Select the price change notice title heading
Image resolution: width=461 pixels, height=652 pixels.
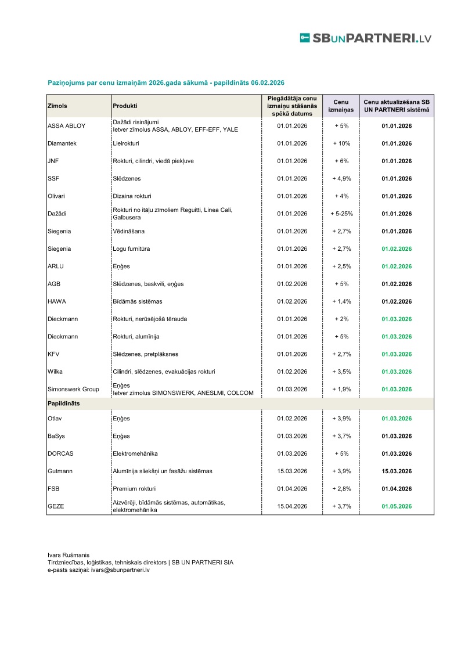[165, 83]
